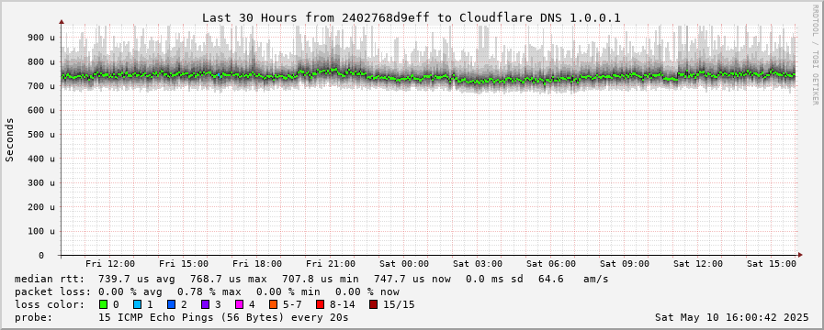824x330 pixels.
Task: Click the 'Sat 15:00' time axis label
Action: [x=772, y=264]
